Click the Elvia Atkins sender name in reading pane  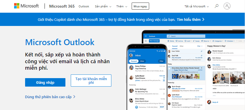pos(216,65)
